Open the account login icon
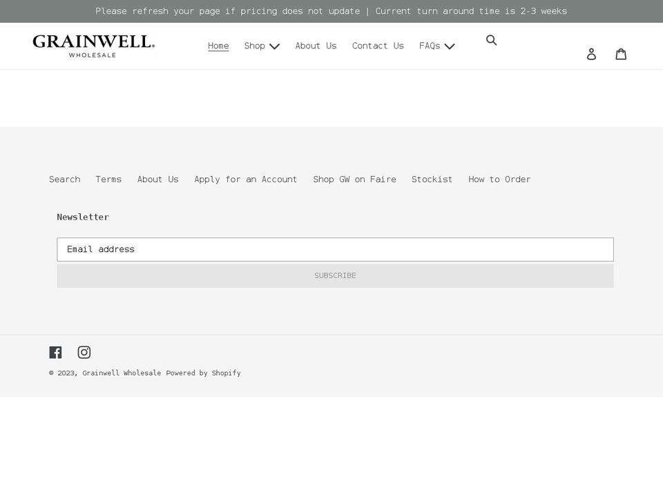Viewport: 663px width, 497px height. click(592, 54)
